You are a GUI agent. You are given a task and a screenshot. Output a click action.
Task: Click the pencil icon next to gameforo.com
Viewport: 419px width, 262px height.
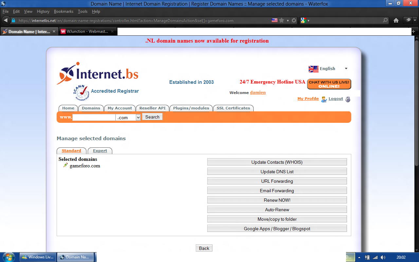tap(65, 165)
